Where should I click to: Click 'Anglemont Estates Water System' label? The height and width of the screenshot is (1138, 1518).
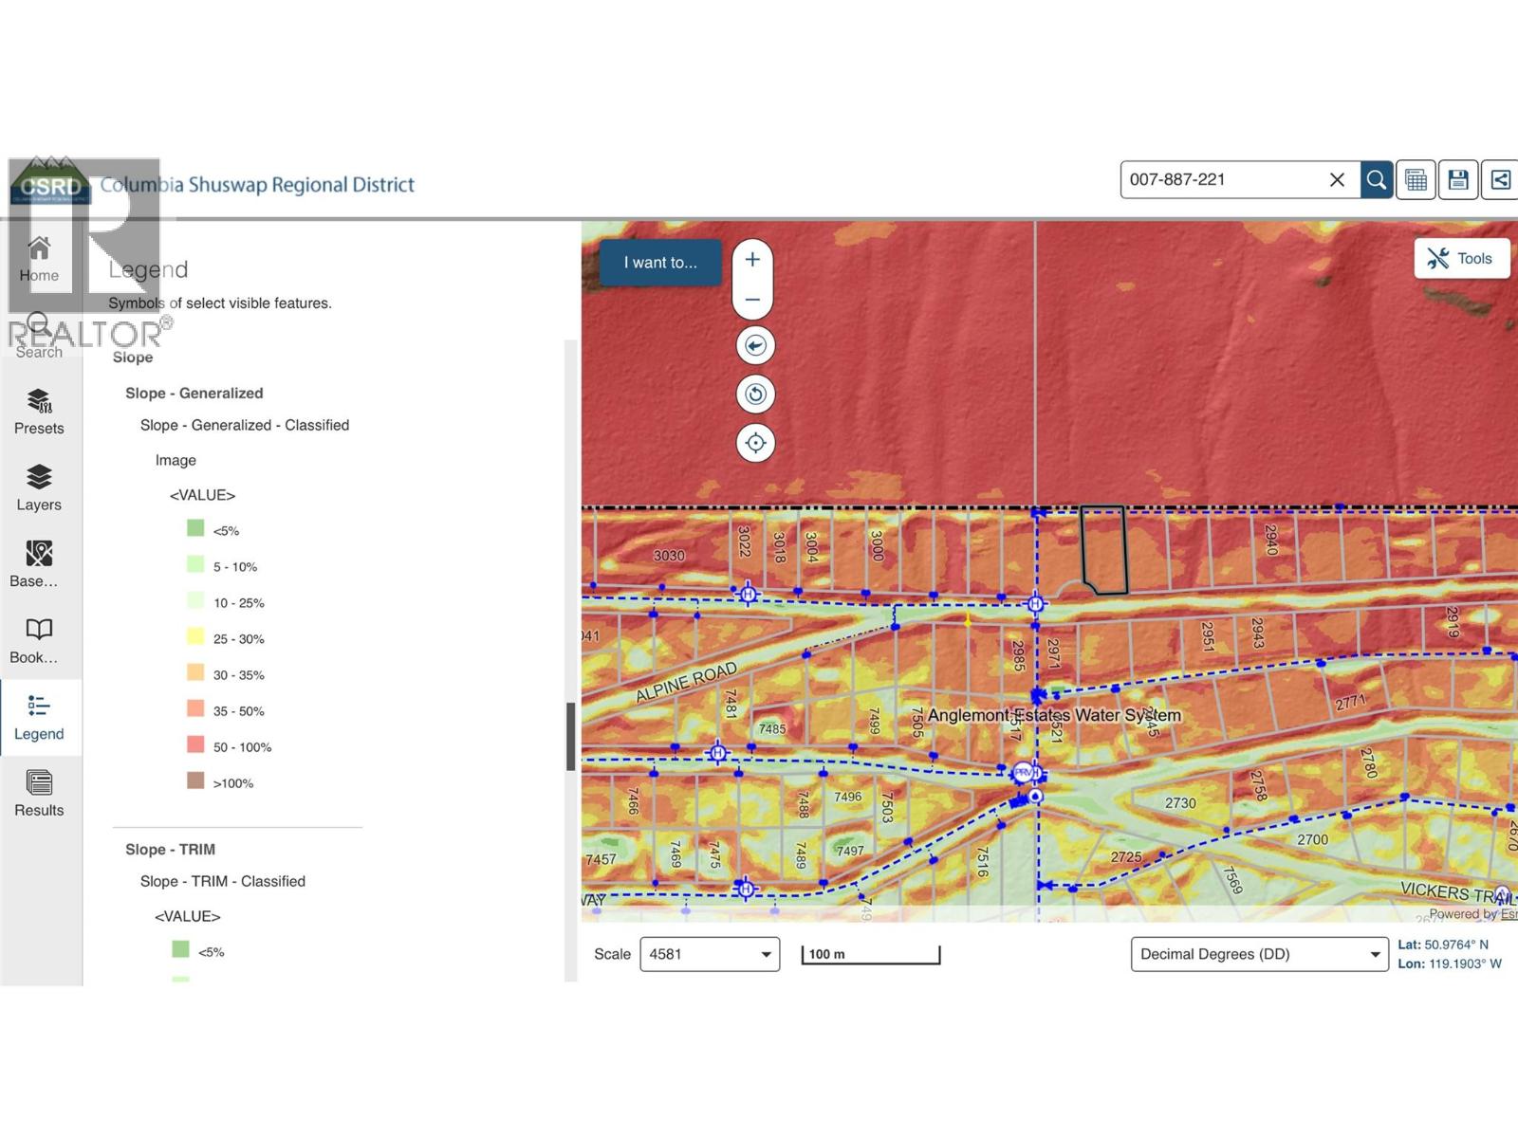coord(1054,715)
